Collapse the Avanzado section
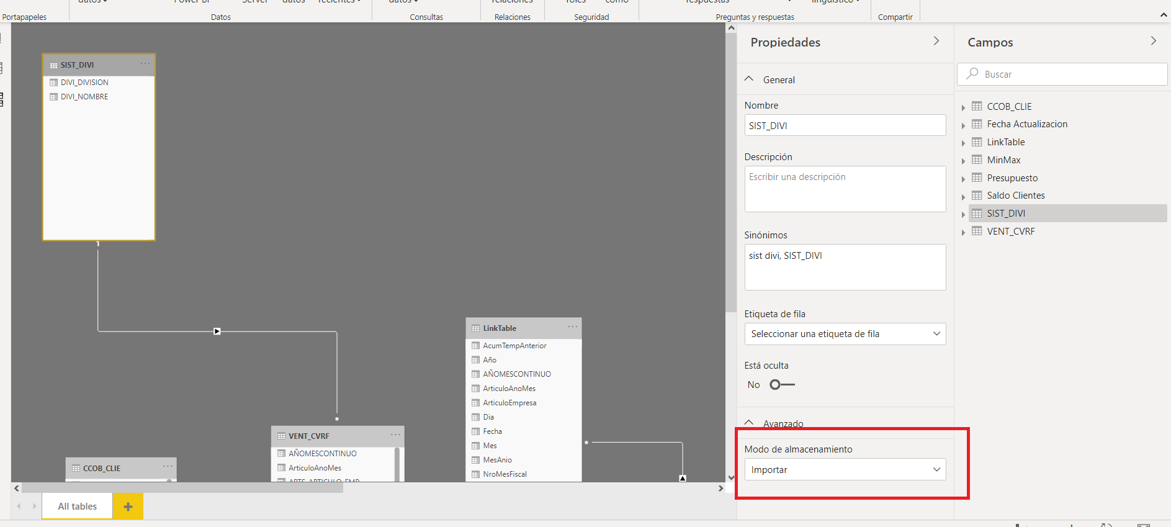This screenshot has width=1171, height=527. [749, 423]
